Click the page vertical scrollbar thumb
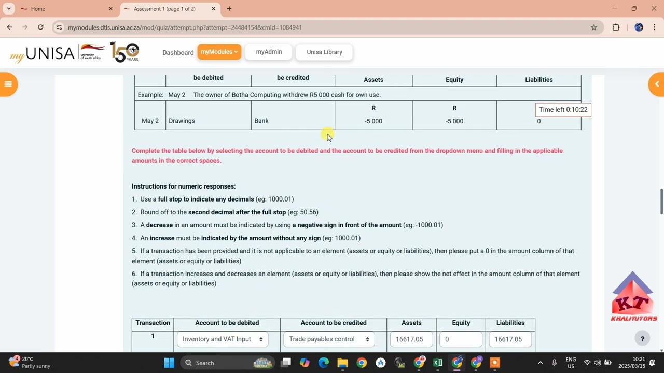This screenshot has height=373, width=664. click(x=661, y=202)
